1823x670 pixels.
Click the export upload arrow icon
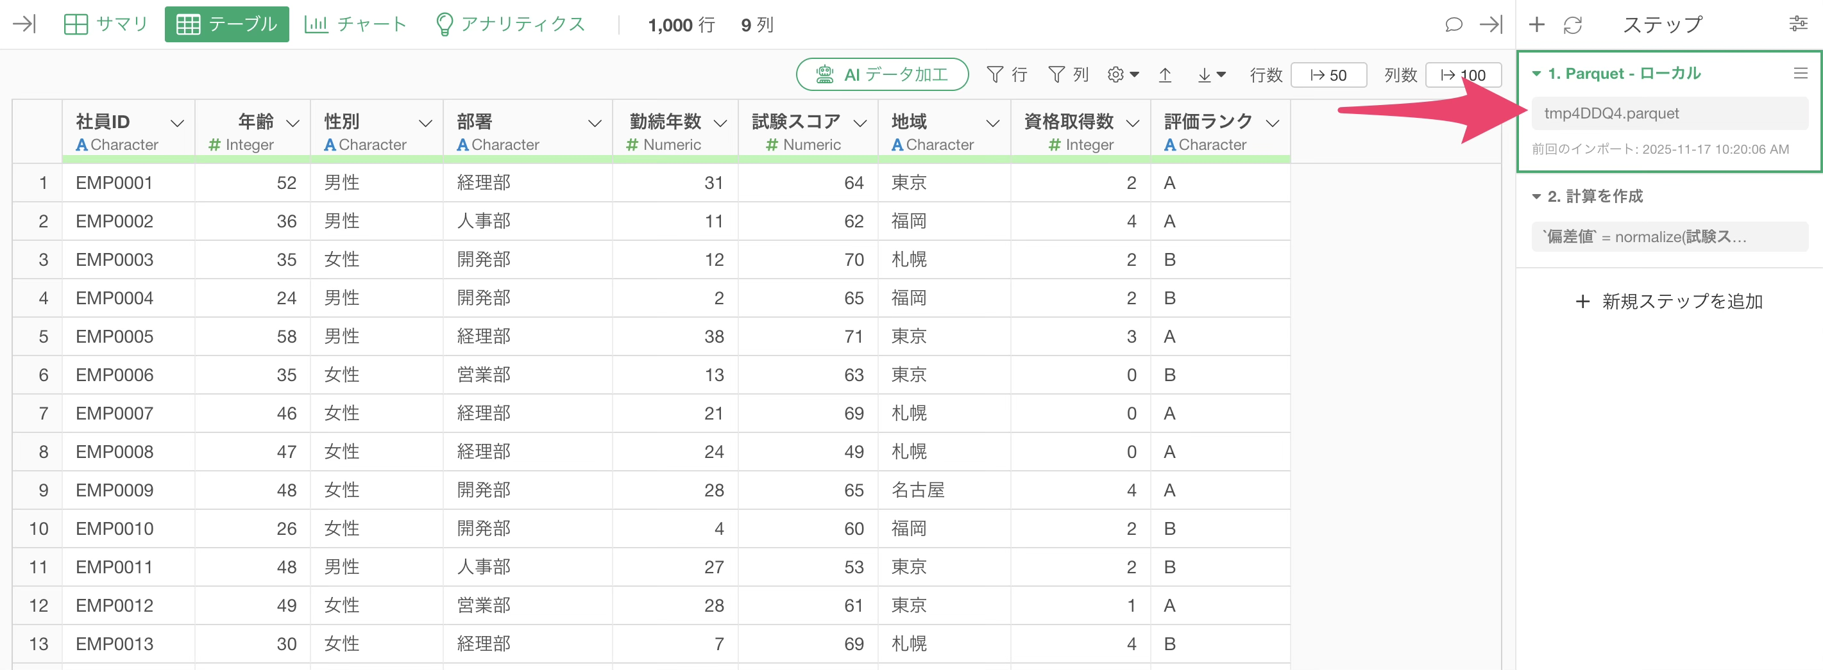[x=1165, y=75]
